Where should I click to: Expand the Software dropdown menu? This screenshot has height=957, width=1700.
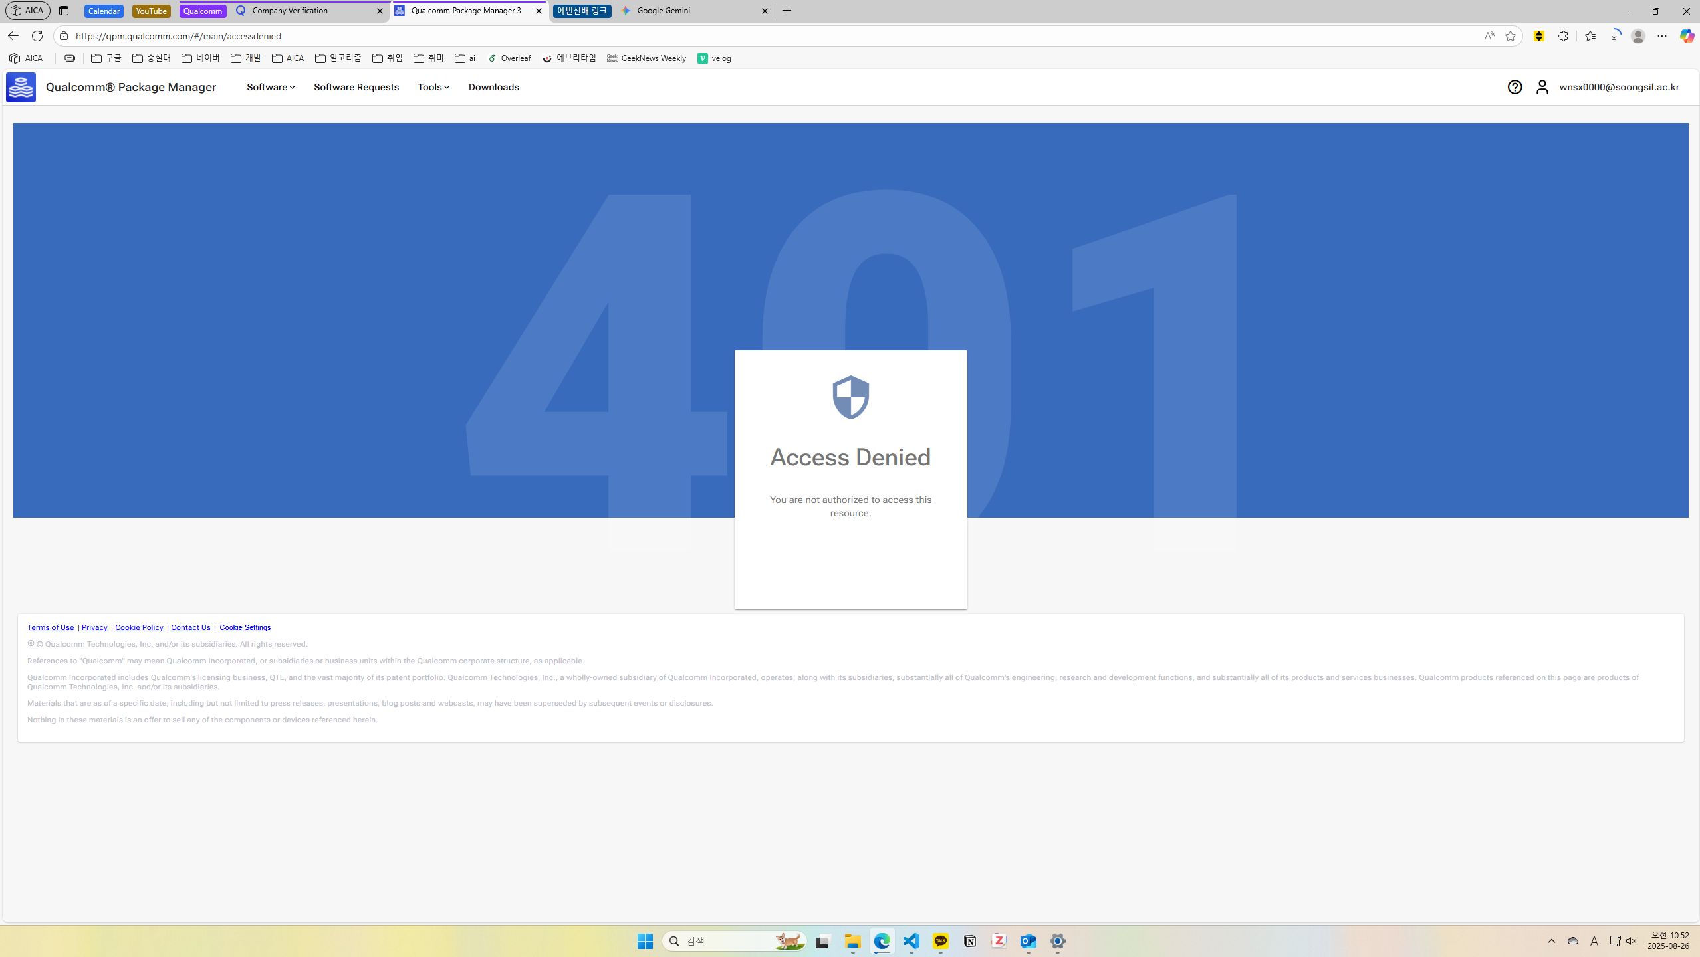pyautogui.click(x=270, y=87)
